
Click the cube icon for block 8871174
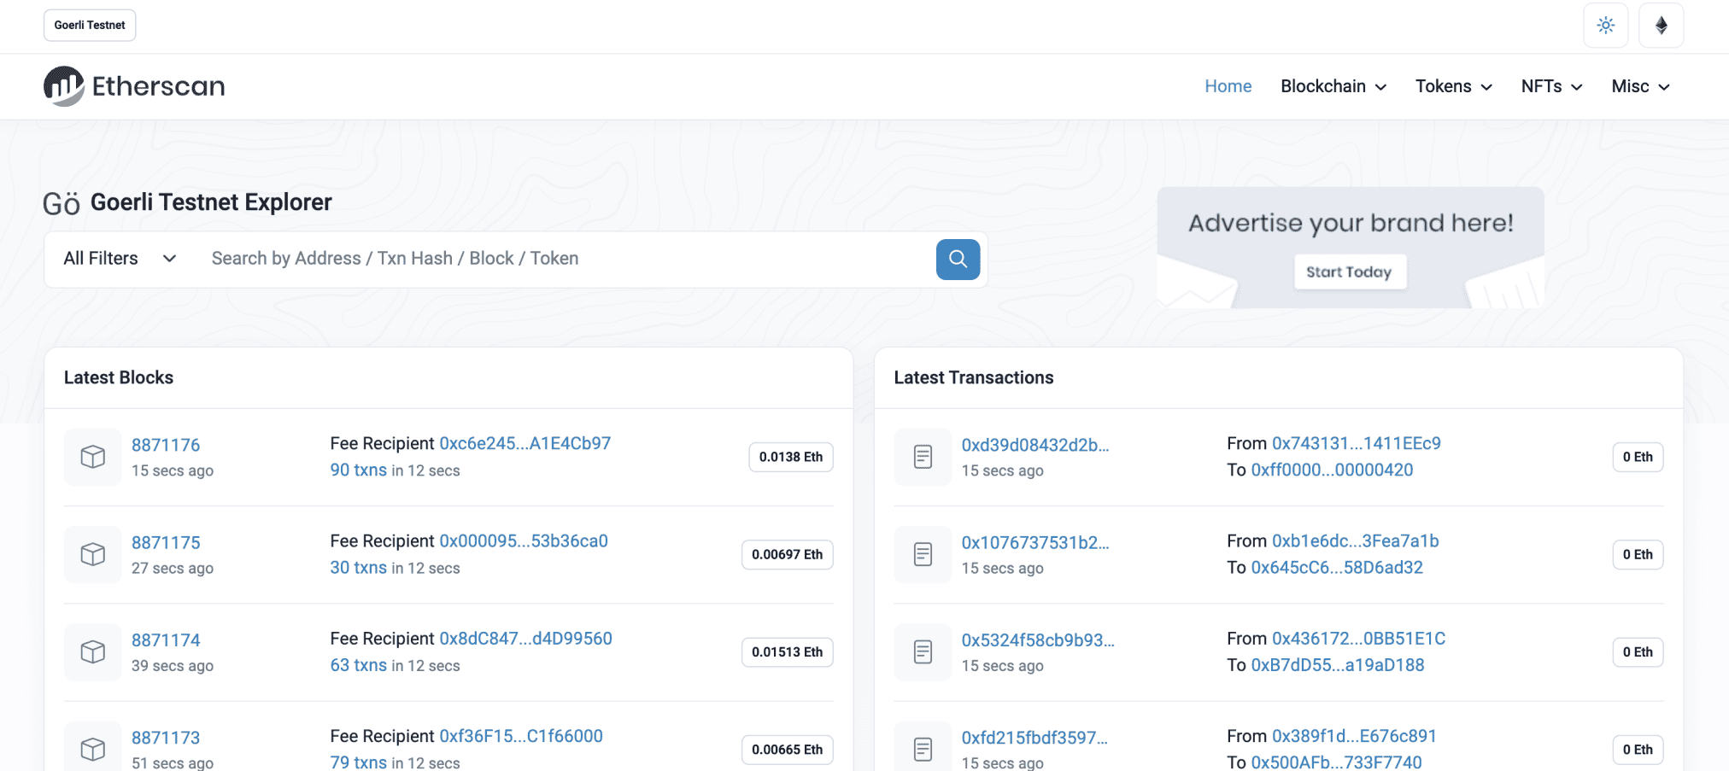pyautogui.click(x=93, y=652)
